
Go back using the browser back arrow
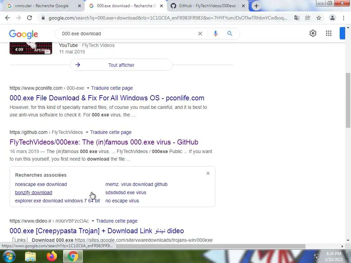(x=8, y=18)
